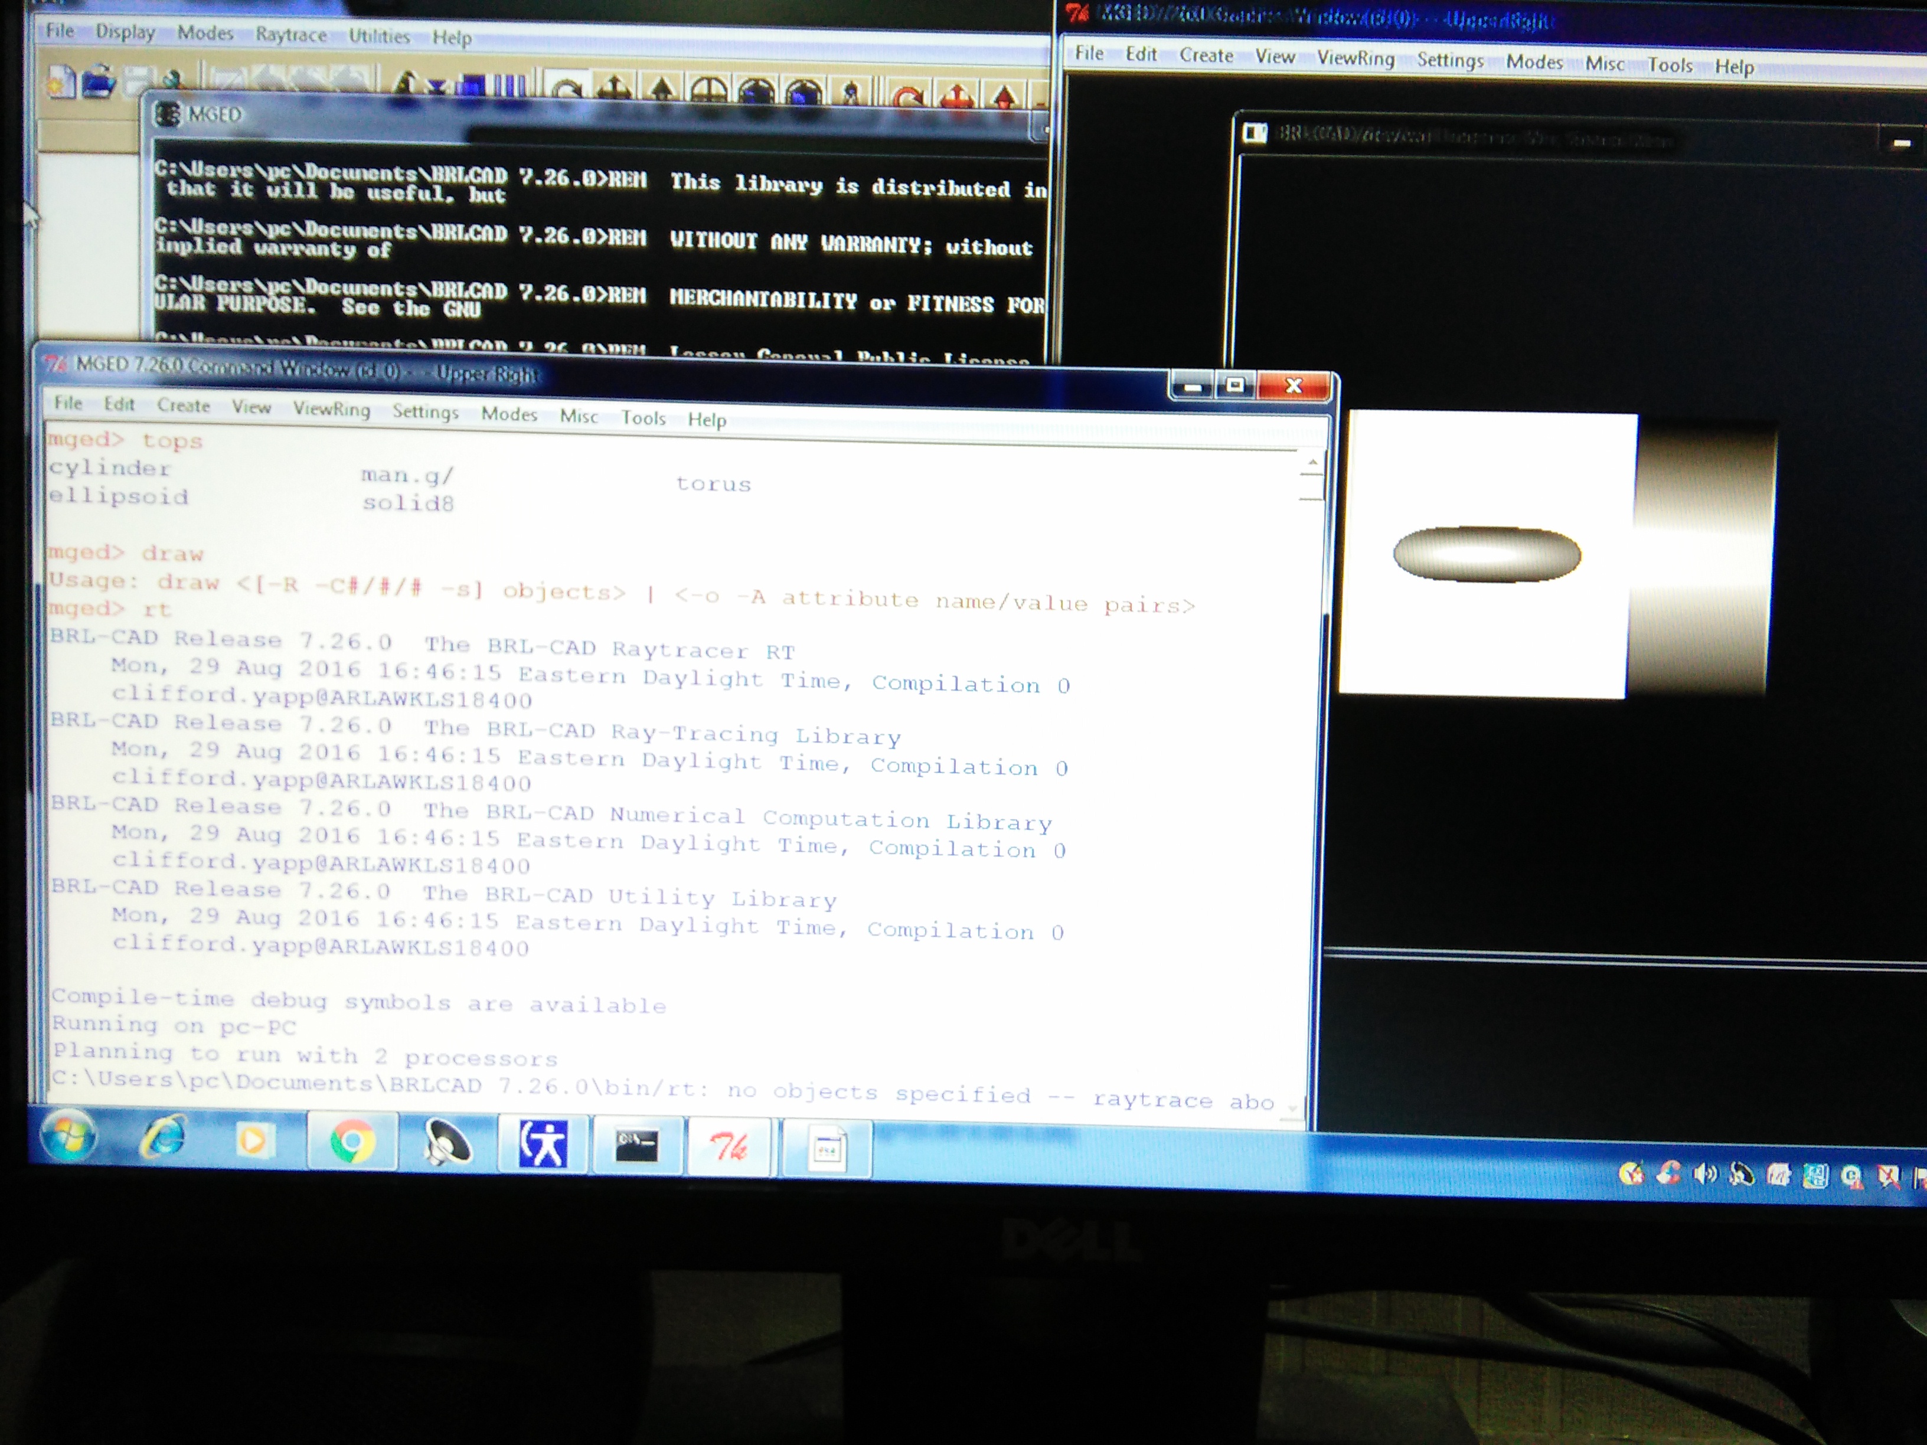Viewport: 1927px width, 1445px height.
Task: Open Misc menu in MGED Command Window
Action: 579,416
